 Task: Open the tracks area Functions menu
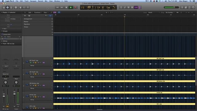[x=38, y=12]
